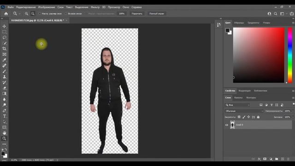Select the Move tool
The image size is (295, 166).
coord(4,26)
